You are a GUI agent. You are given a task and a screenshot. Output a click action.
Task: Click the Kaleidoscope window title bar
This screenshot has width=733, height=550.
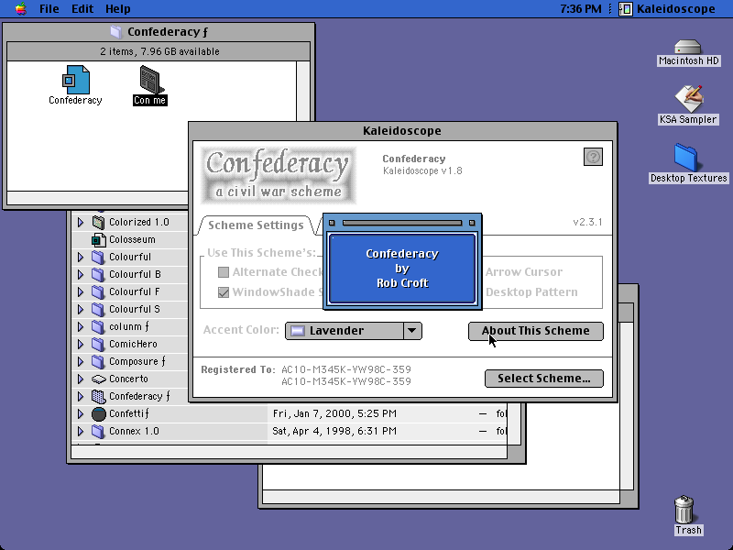click(x=402, y=131)
